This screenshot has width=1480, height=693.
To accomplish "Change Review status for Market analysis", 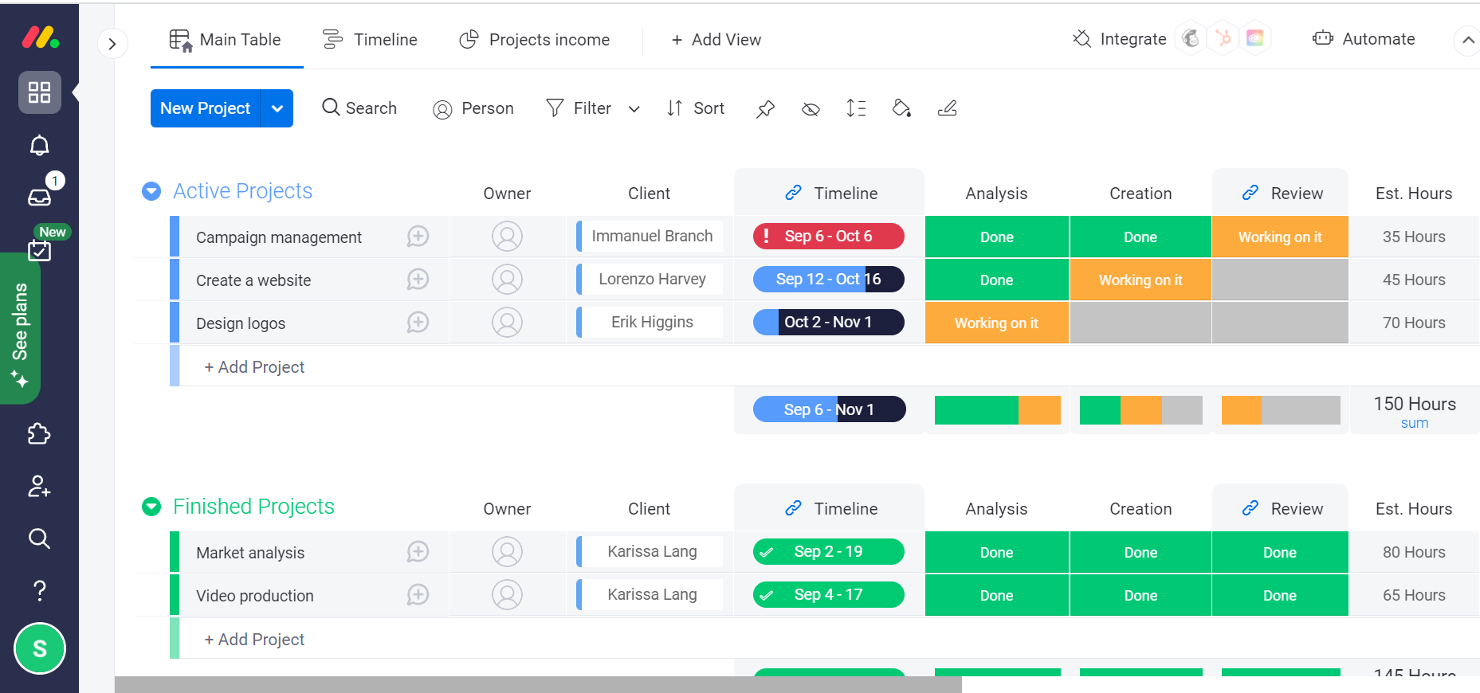I will tap(1280, 553).
